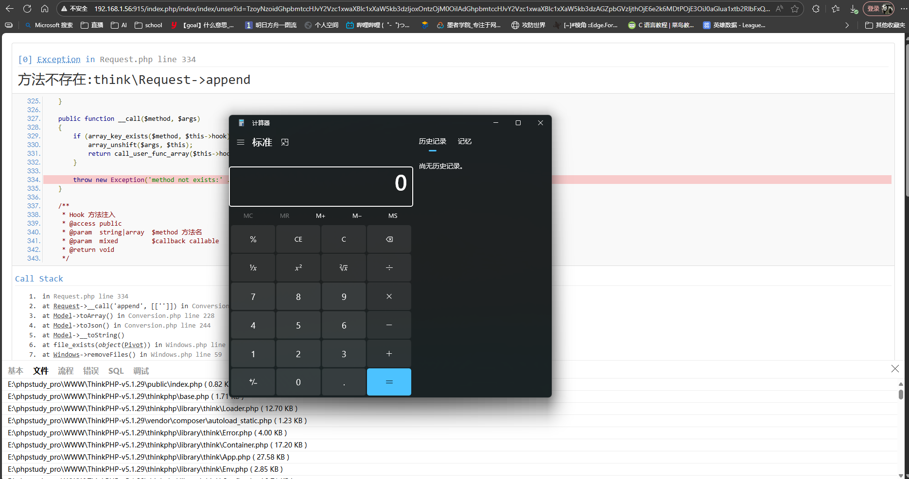
Task: Click the Exception link in error header
Action: click(x=59, y=59)
